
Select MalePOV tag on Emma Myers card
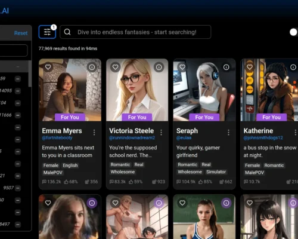(53, 173)
